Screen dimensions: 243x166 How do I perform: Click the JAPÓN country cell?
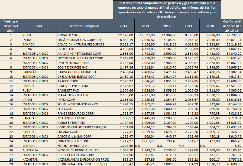click(39, 100)
